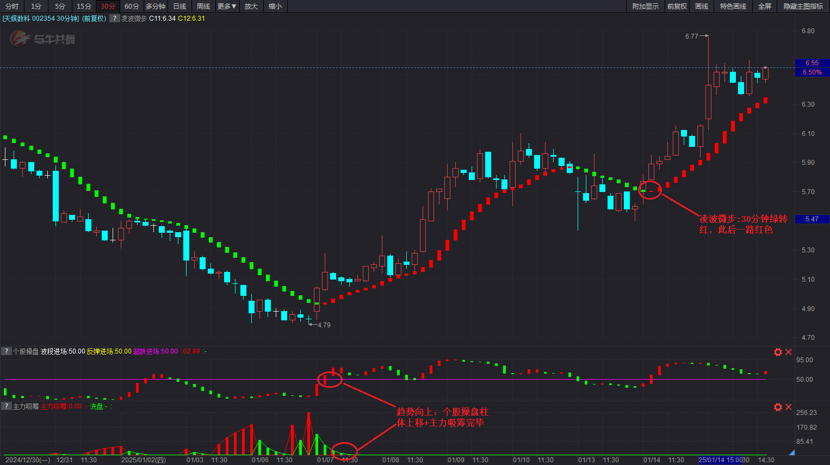Image resolution: width=830 pixels, height=465 pixels.
Task: Open the 画线 drawing tools
Action: [702, 7]
